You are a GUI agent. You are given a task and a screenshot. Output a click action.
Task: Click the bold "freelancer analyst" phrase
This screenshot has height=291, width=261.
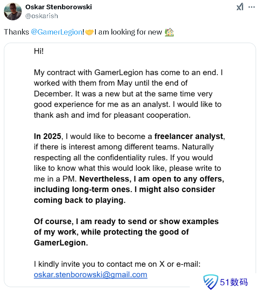[x=189, y=136]
